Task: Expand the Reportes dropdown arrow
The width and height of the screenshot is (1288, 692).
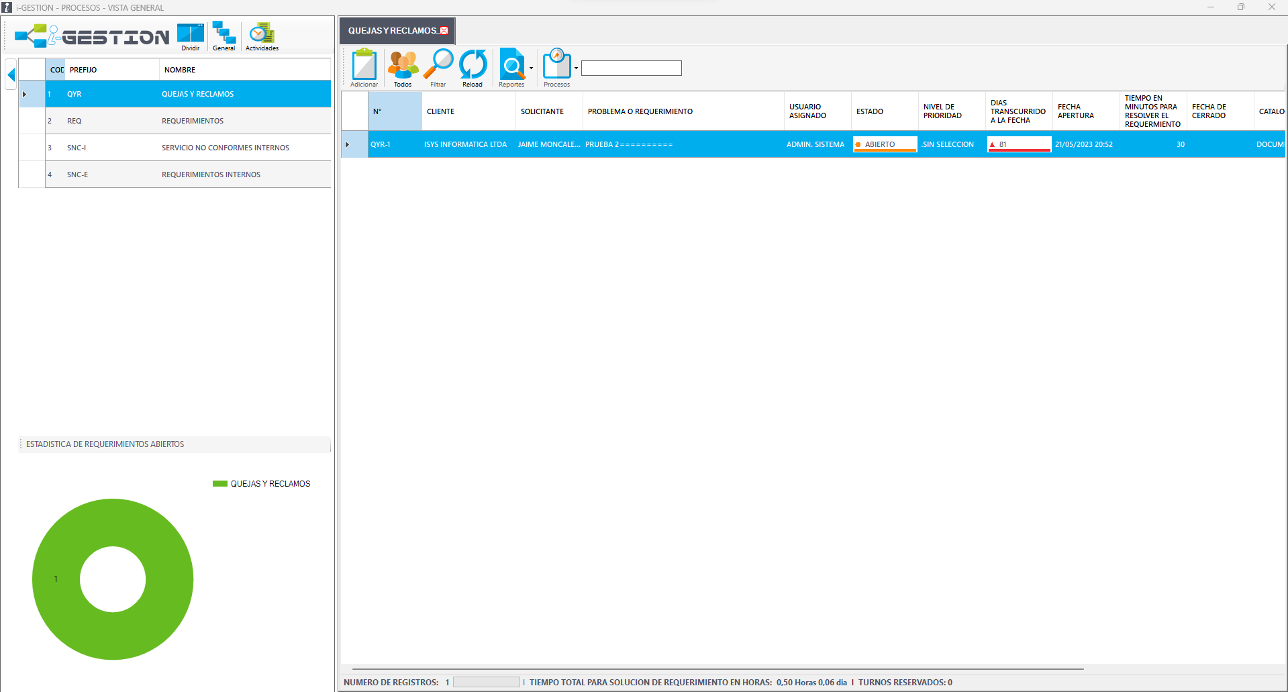Action: pos(531,68)
